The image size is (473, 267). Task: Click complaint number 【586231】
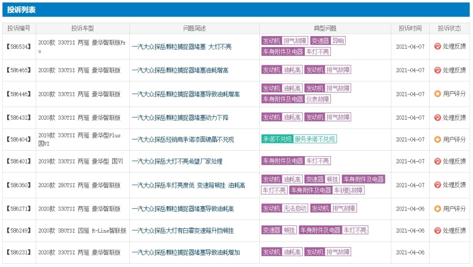(x=19, y=252)
